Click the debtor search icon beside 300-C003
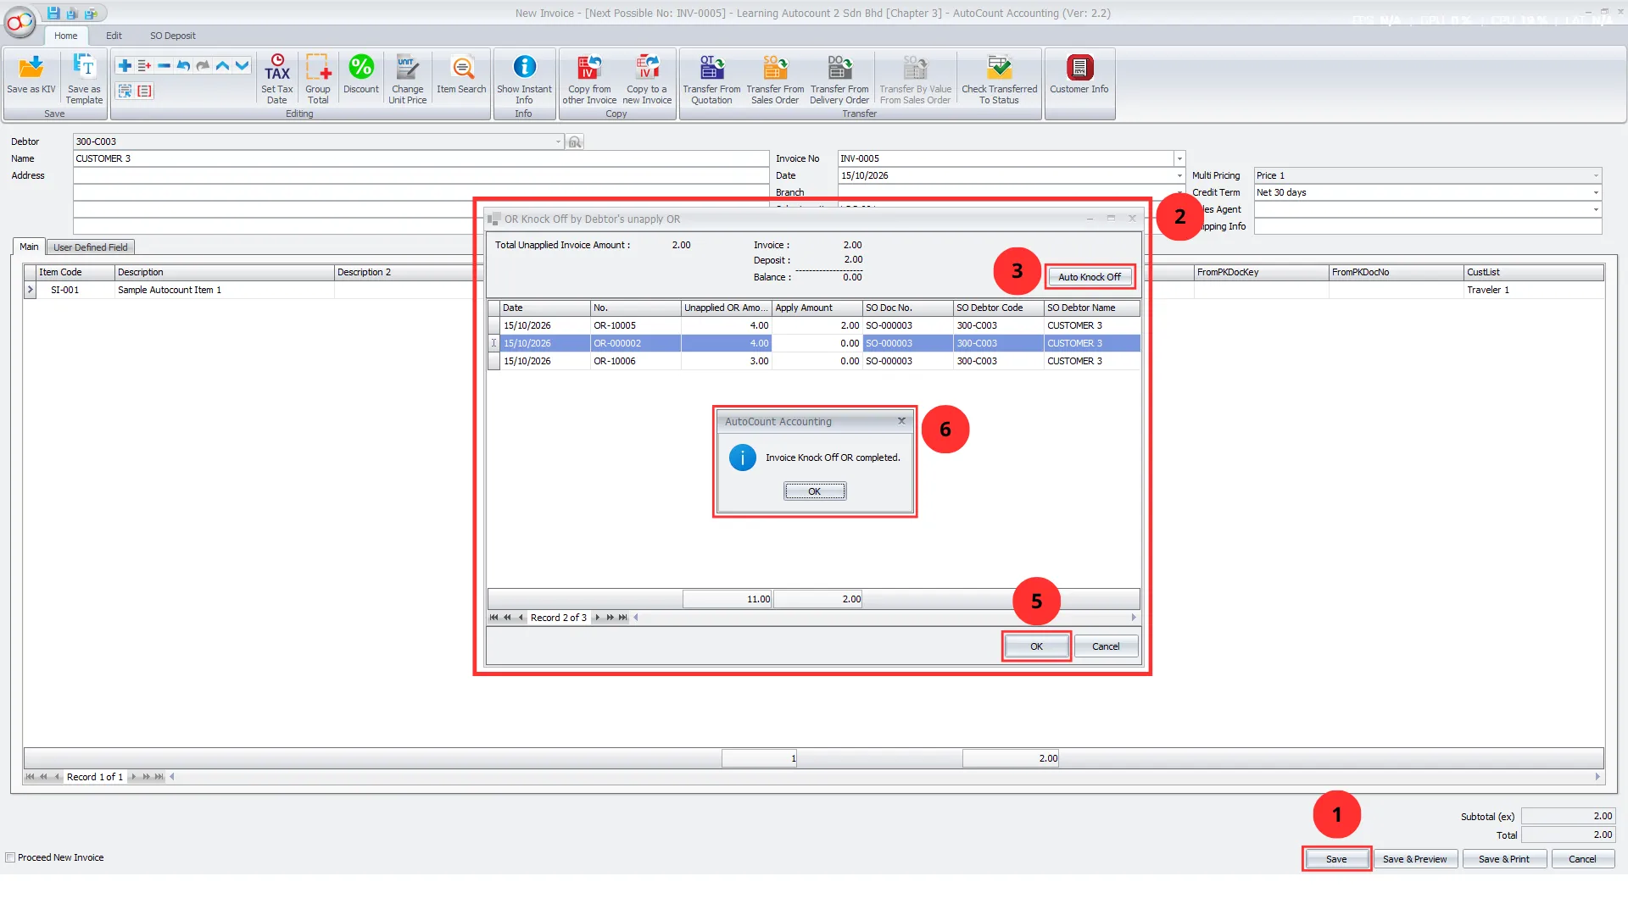Viewport: 1628px width, 915px height. 575,142
